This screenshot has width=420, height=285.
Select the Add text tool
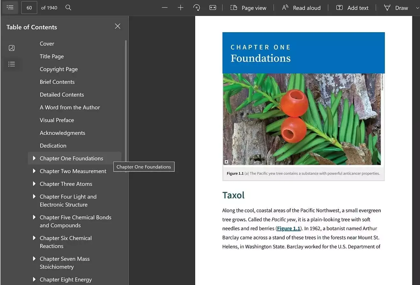tap(352, 8)
